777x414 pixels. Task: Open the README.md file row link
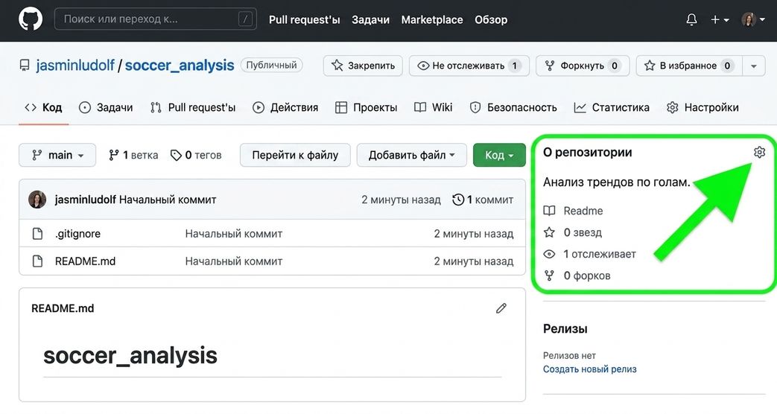click(x=85, y=261)
